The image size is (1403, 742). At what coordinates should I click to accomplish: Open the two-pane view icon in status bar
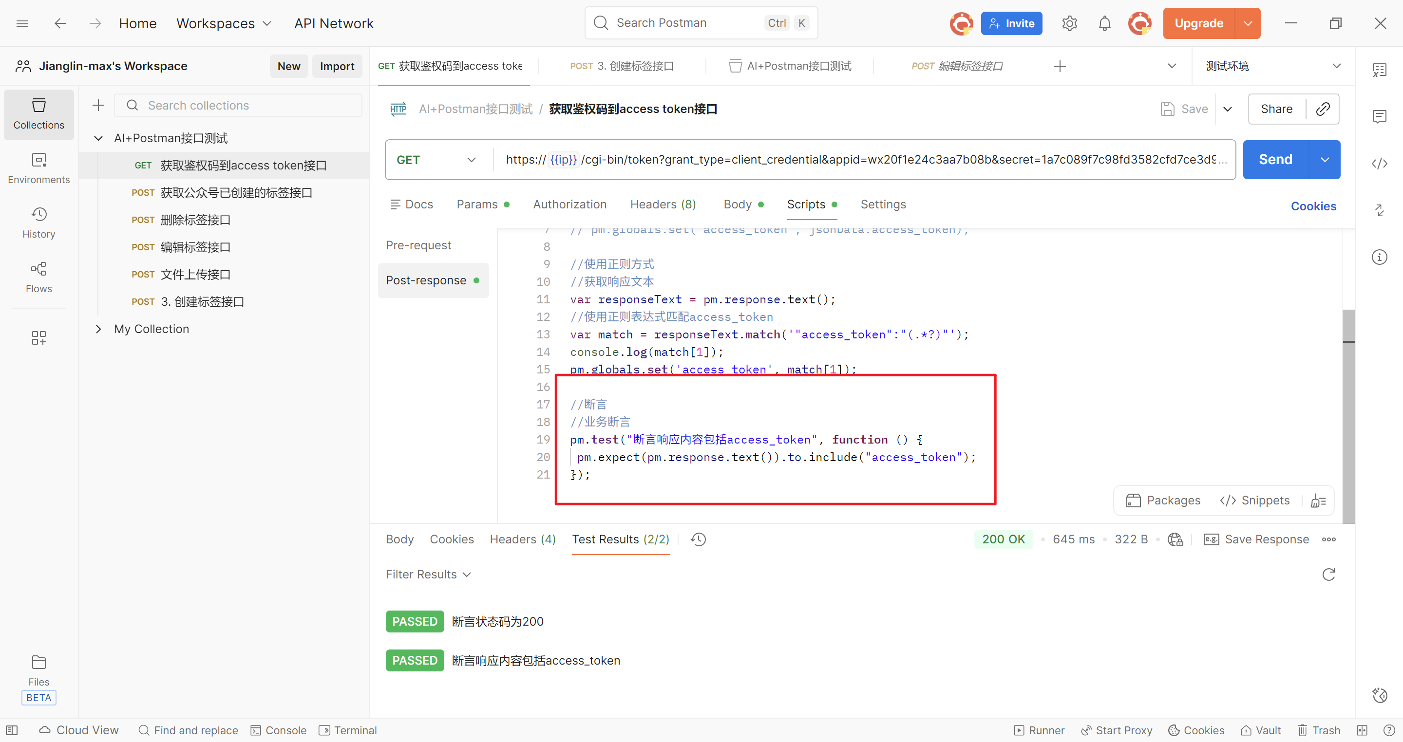pos(1362,730)
